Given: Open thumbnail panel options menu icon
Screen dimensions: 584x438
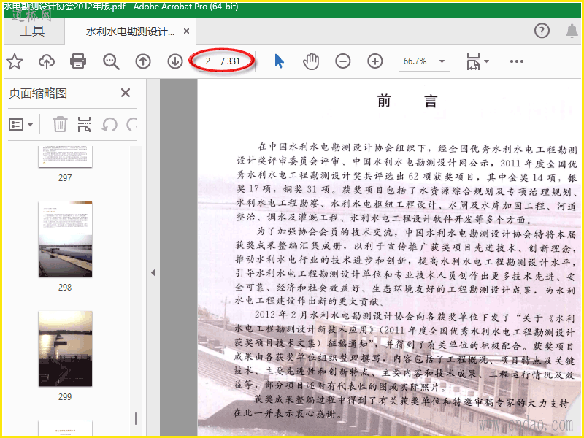Looking at the screenshot, I should [15, 124].
